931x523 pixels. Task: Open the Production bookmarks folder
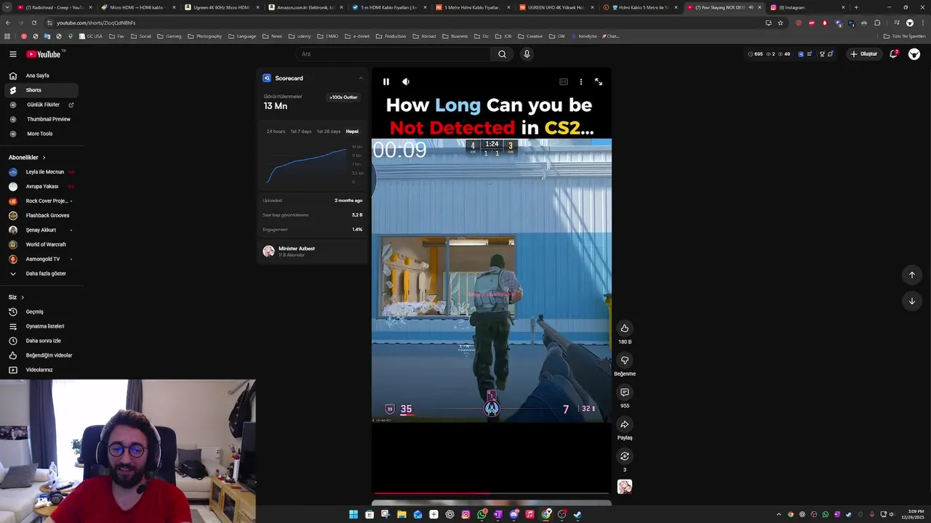(x=391, y=36)
